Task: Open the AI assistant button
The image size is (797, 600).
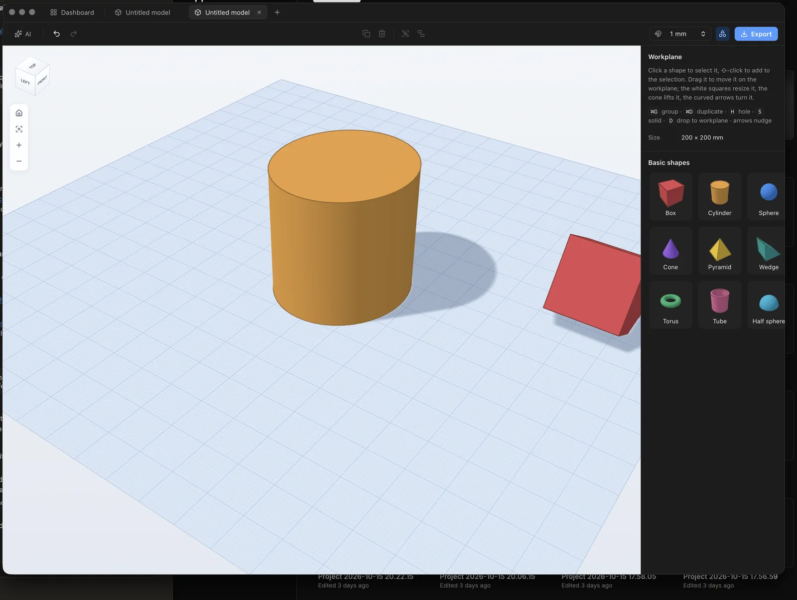Action: pyautogui.click(x=23, y=34)
